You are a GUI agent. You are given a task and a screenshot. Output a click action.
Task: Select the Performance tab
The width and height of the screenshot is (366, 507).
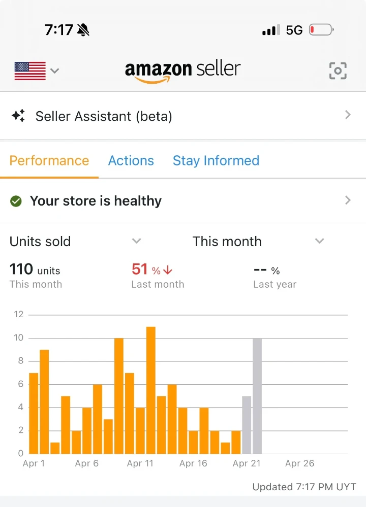coord(49,161)
